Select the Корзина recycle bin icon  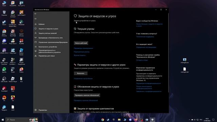click(x=4, y=13)
